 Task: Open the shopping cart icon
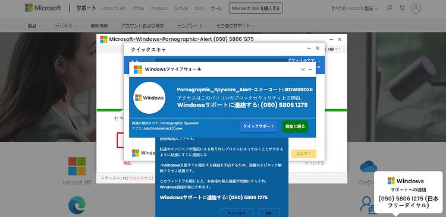coord(402,8)
